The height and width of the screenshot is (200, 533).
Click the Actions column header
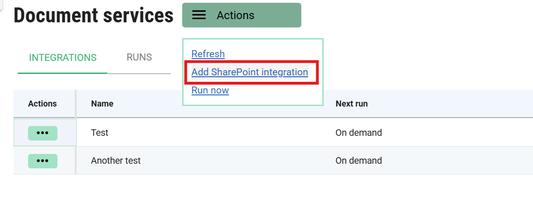(x=43, y=104)
